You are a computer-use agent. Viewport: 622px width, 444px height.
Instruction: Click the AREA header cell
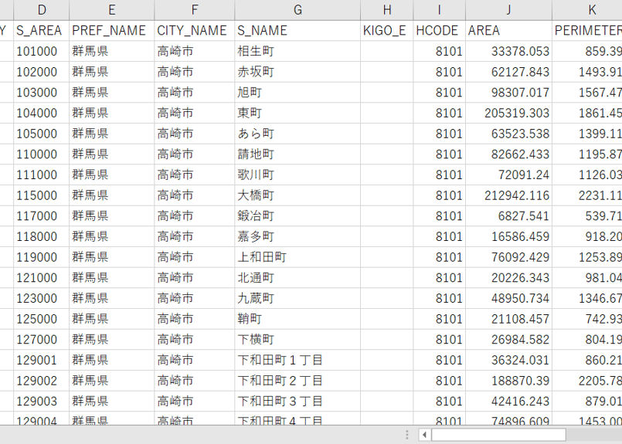pyautogui.click(x=508, y=31)
